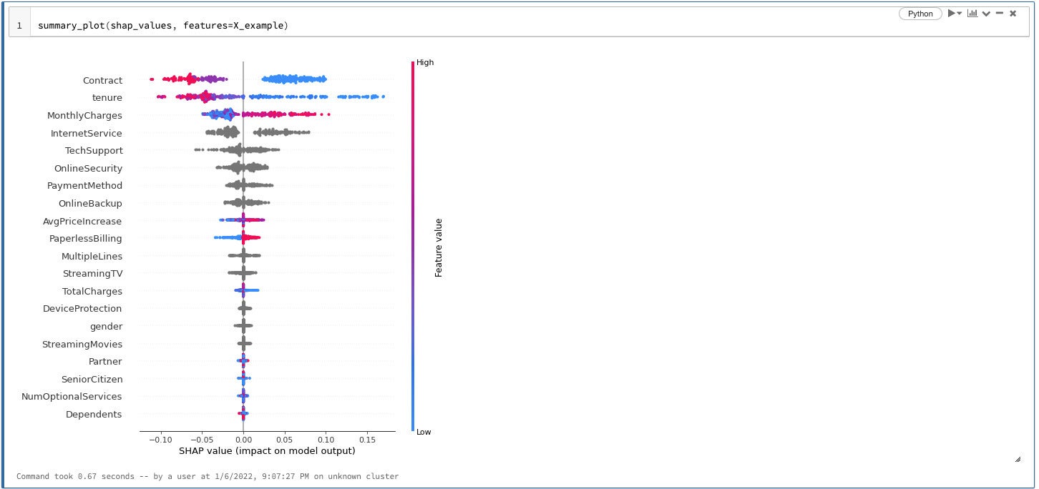Click line number 1 in the gutter
1039x489 pixels.
click(19, 26)
